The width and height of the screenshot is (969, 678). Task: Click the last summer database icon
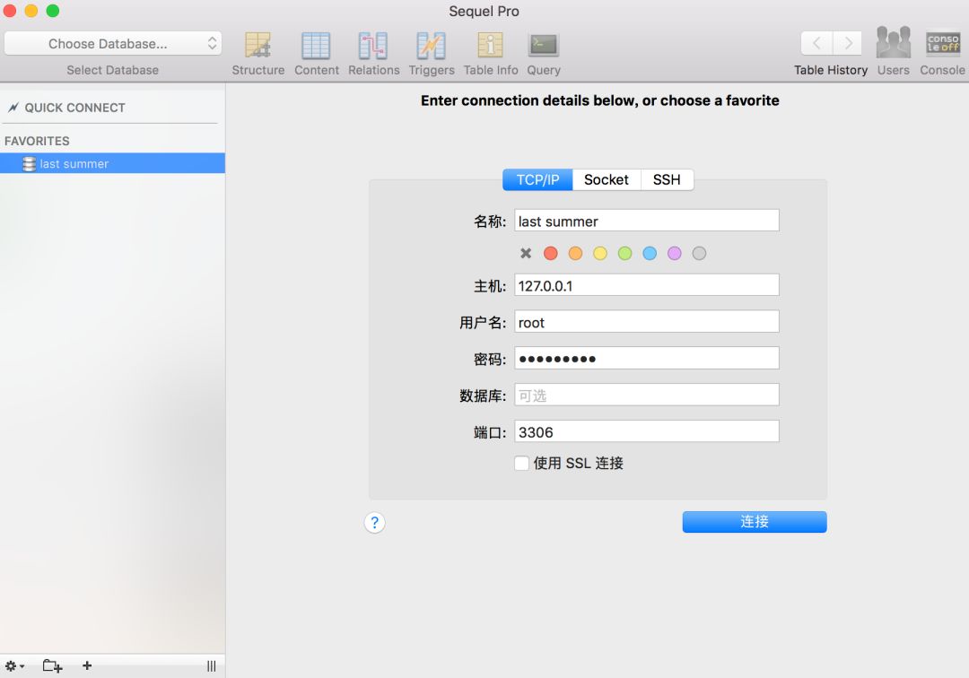pyautogui.click(x=29, y=163)
